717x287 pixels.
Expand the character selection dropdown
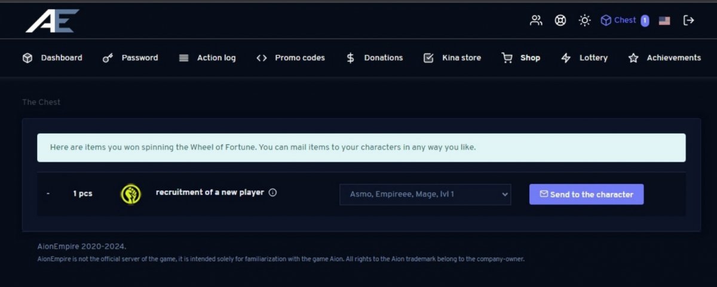coord(425,194)
